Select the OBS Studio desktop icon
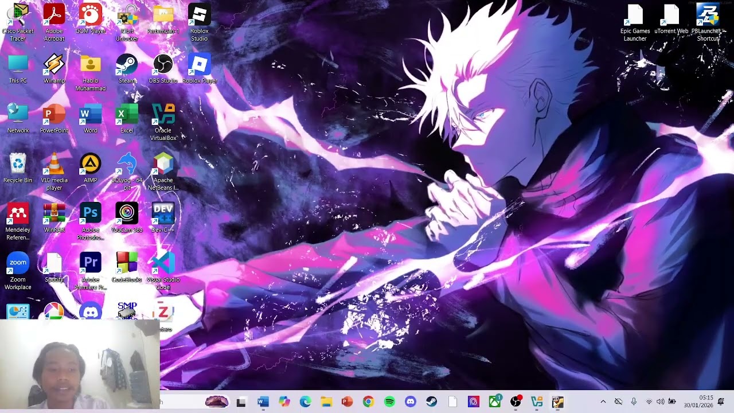The image size is (734, 413). [x=163, y=69]
